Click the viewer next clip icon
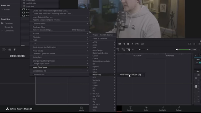This screenshot has width=201, height=113. pyautogui.click(x=194, y=44)
